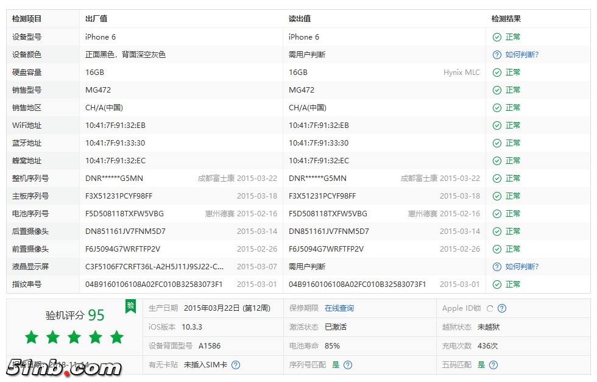Click the question mark icon beside Apple ID锁

coord(502,308)
